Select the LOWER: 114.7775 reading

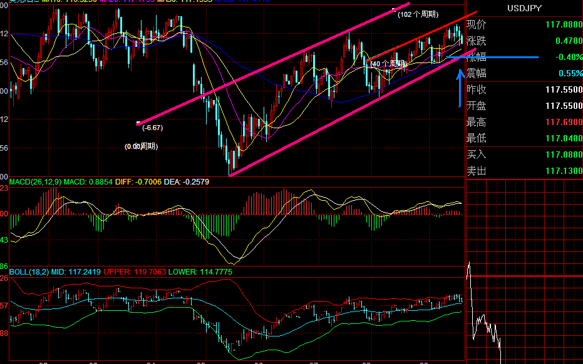(200, 272)
